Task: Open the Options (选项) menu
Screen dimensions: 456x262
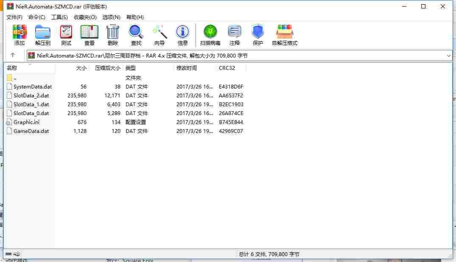Action: tap(112, 17)
